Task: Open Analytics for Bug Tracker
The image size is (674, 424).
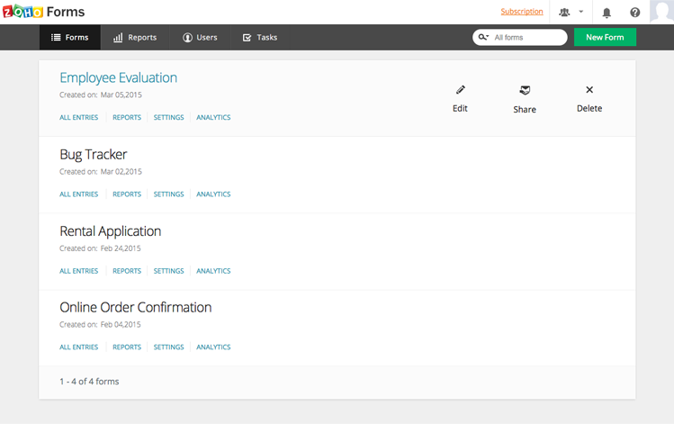Action: 213,194
